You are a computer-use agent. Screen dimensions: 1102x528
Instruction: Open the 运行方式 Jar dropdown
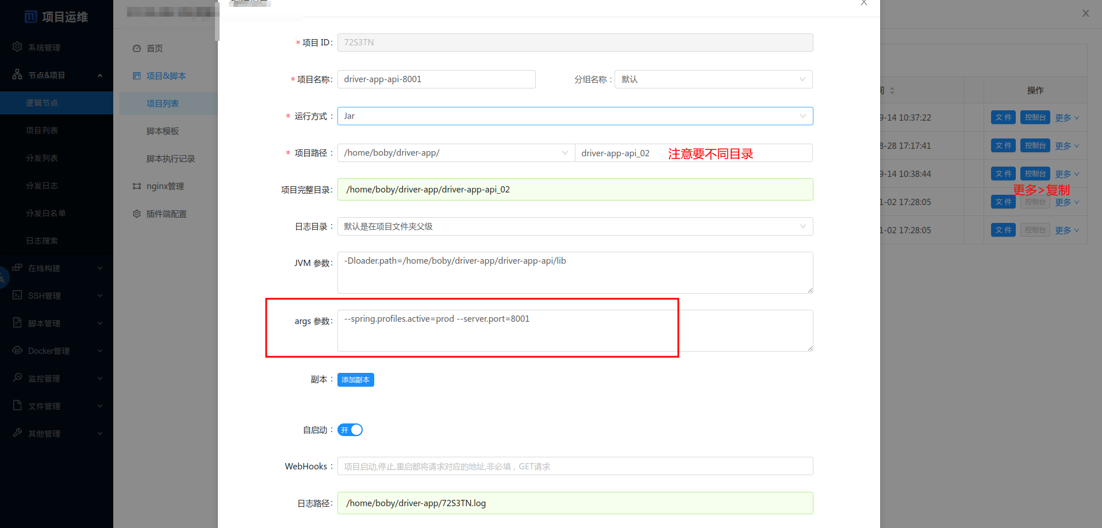pos(575,116)
